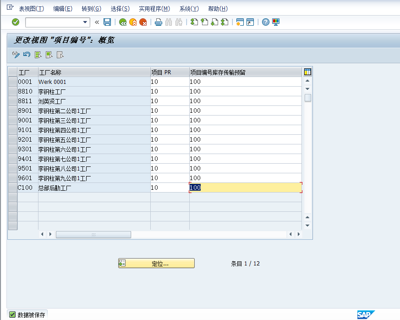Click the Create New Session icon
This screenshot has width=400, height=320.
240,22
